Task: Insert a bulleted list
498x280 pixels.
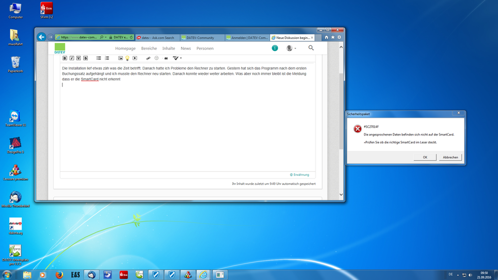Action: (x=99, y=58)
